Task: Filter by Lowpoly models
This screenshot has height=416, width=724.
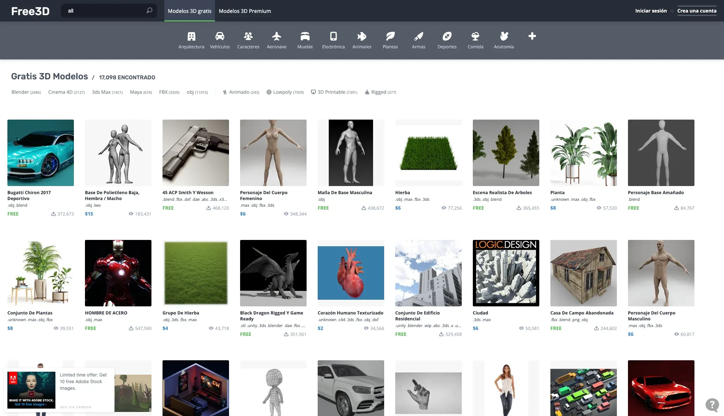Action: 285,92
